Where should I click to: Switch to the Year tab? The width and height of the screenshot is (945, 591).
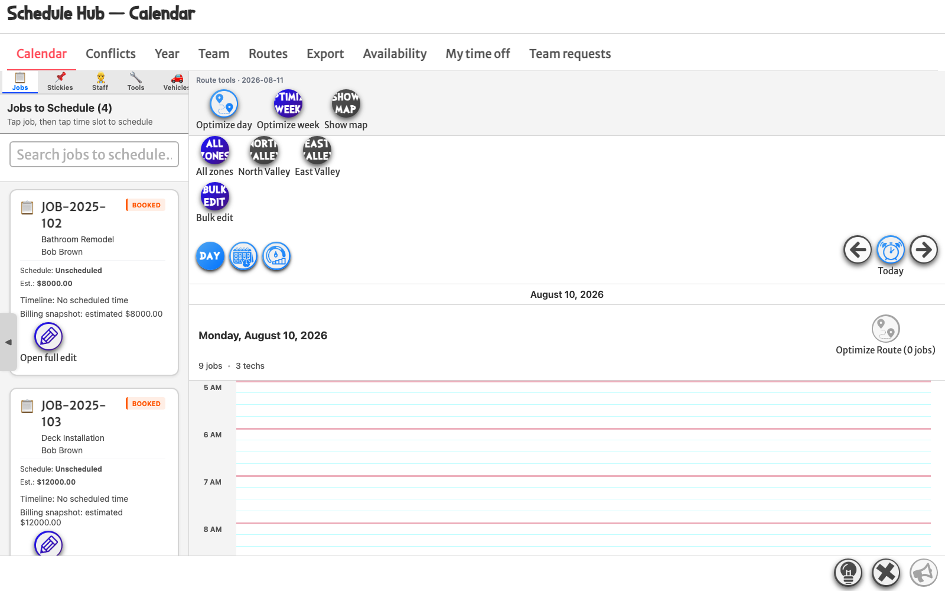click(x=167, y=54)
